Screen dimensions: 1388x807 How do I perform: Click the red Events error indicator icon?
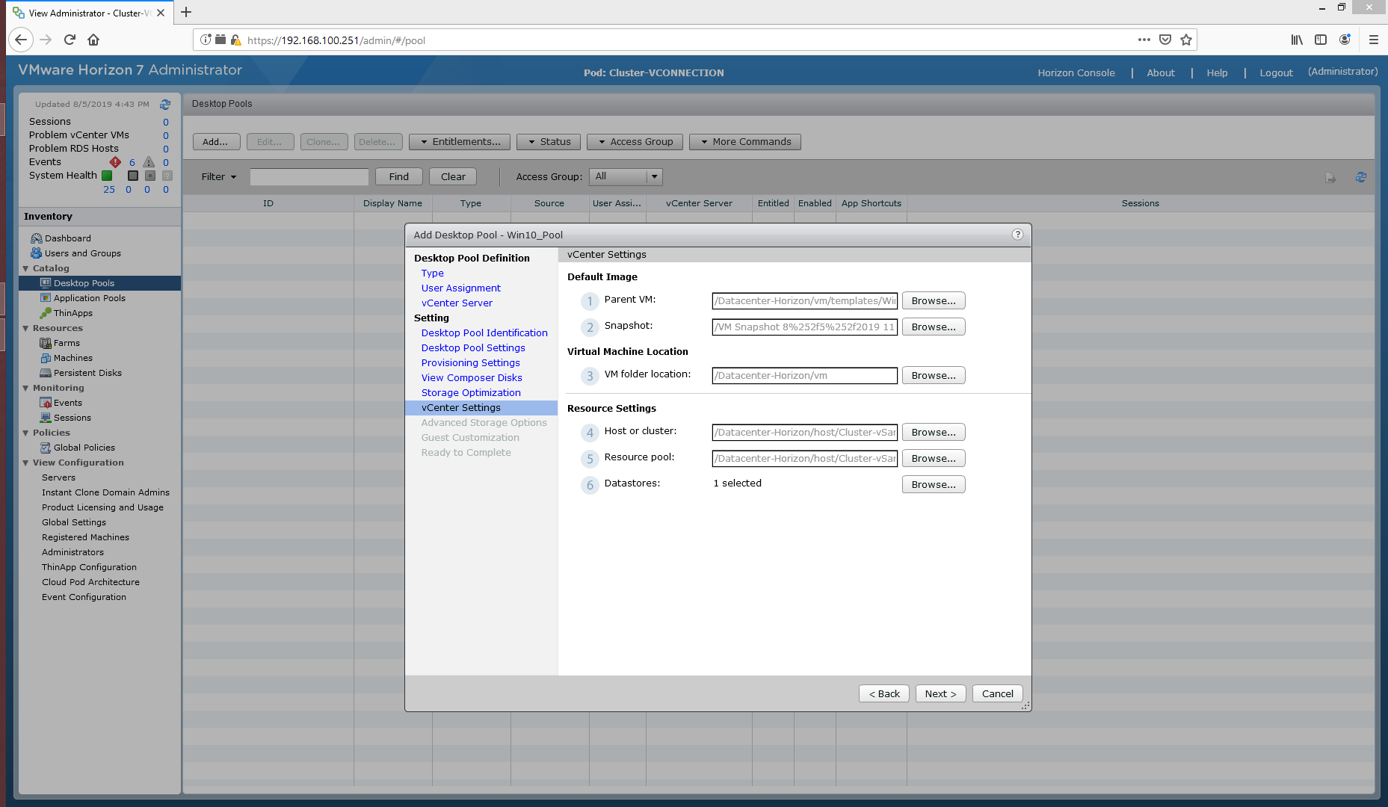[115, 162]
